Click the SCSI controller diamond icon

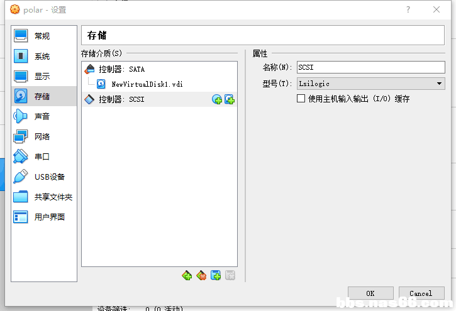coord(89,99)
